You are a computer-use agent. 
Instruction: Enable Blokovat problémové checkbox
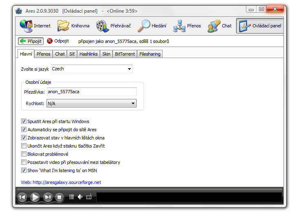point(24,154)
